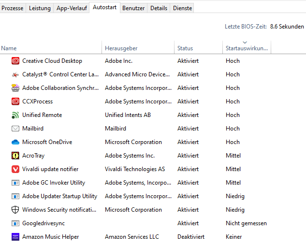Screen dimensions: 306x246
Task: Click the Letzte BIOS-Zeit label
Action: [246, 27]
